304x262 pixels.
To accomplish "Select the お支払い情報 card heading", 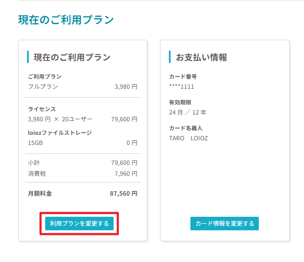I will (x=201, y=57).
